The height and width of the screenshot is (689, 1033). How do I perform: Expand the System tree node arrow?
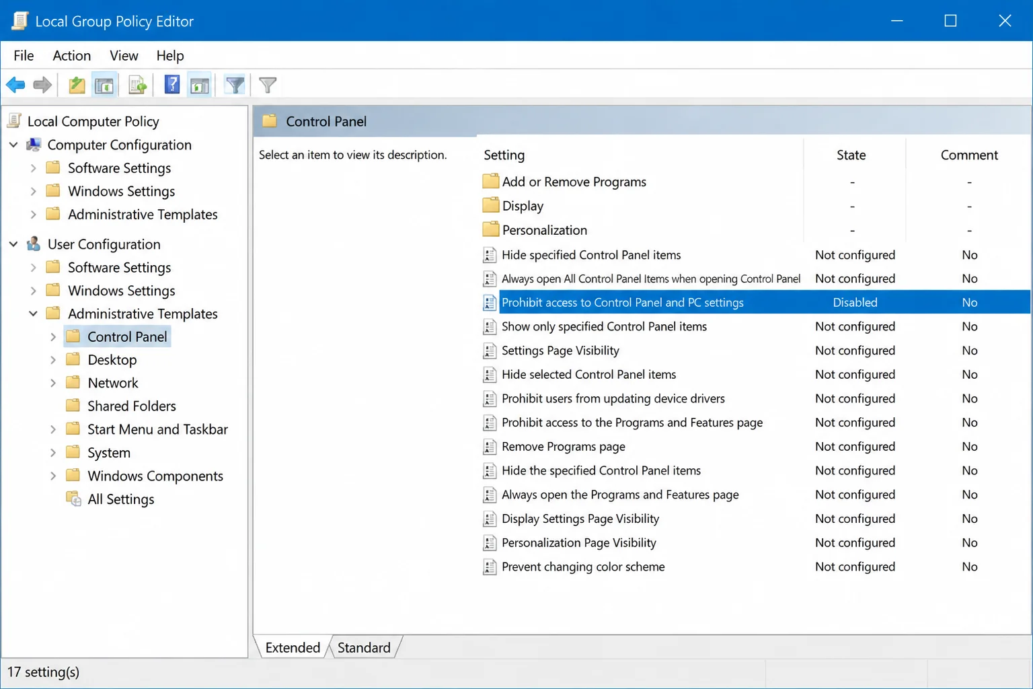point(52,452)
